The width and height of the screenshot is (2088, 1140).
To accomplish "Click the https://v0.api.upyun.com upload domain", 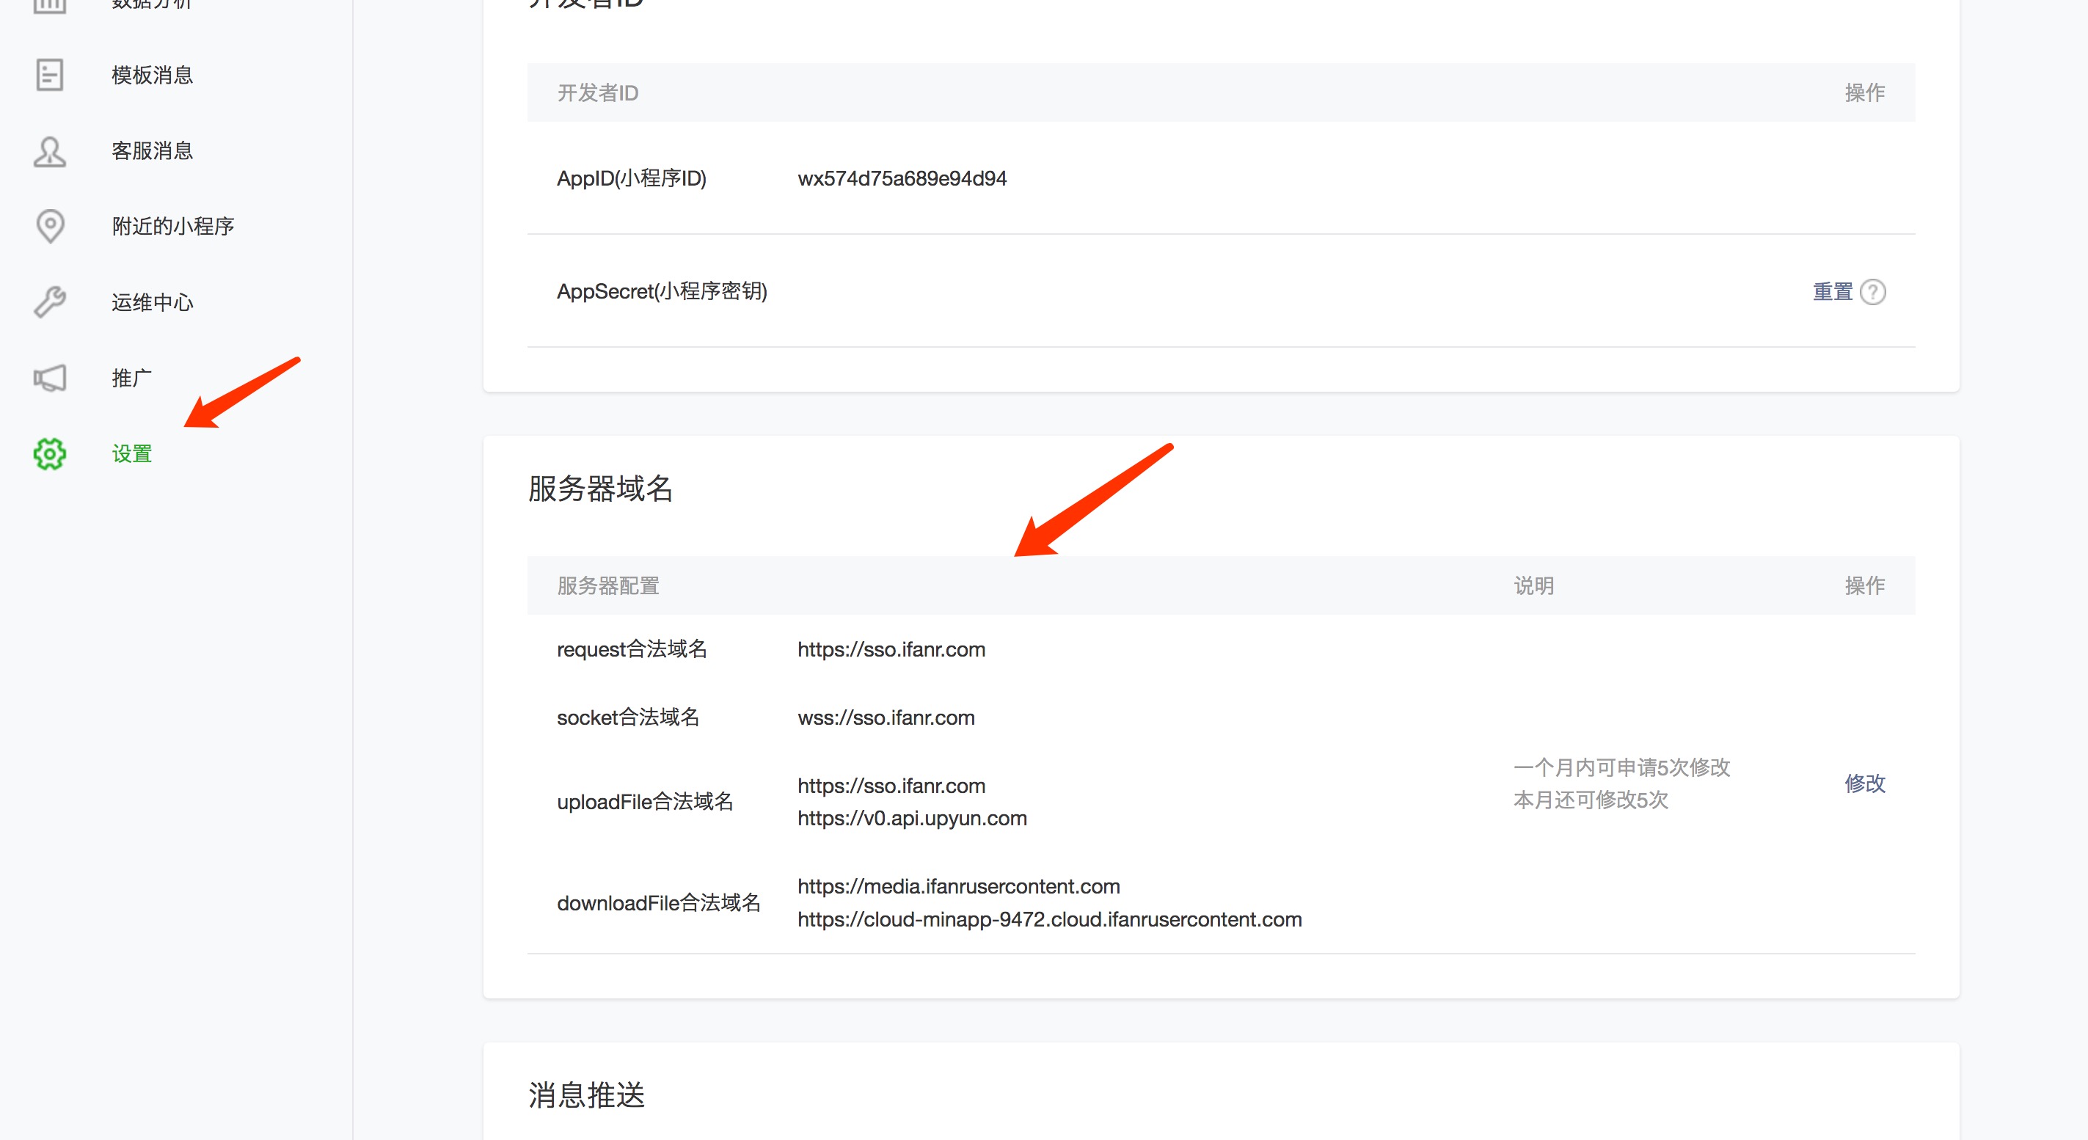I will coord(912,819).
